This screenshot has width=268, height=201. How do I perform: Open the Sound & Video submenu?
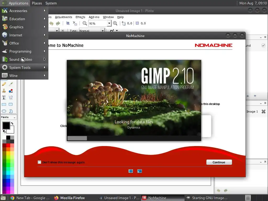[x=24, y=59]
